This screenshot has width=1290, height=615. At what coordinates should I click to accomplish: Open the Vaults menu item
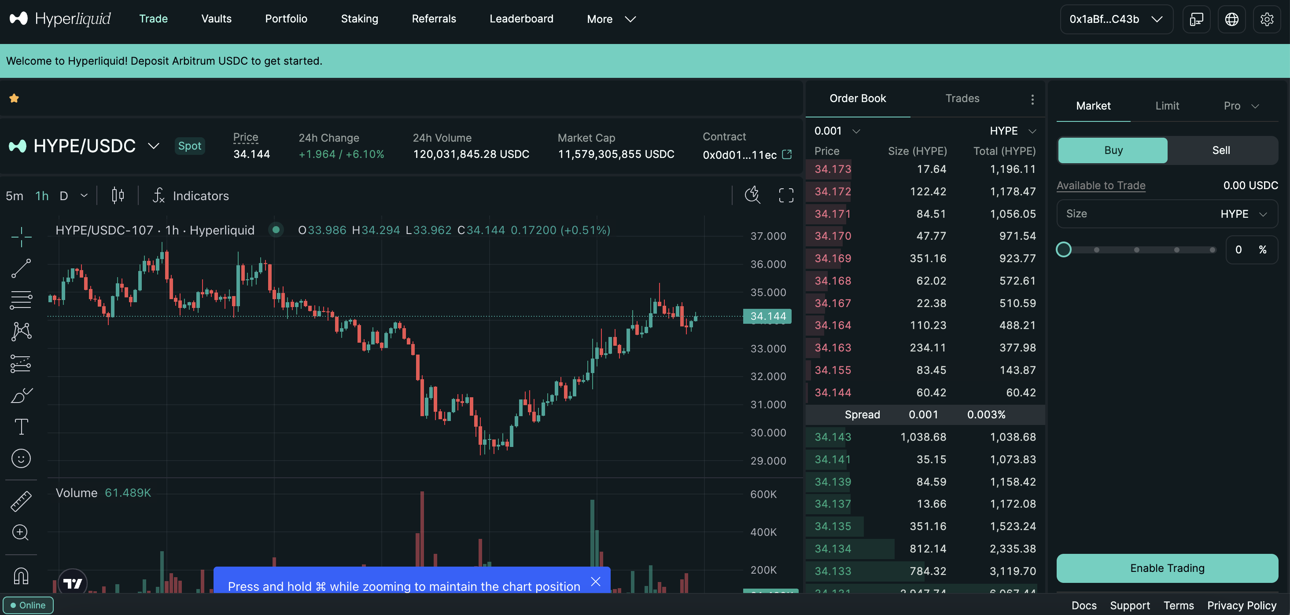216,18
